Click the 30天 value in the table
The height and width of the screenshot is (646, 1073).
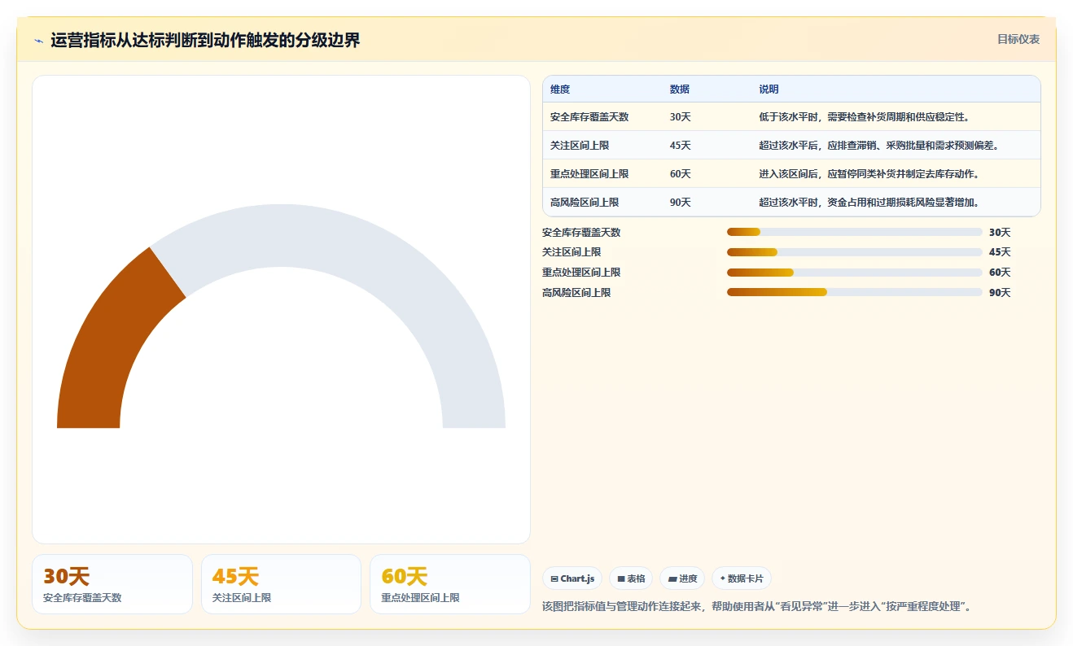point(681,117)
